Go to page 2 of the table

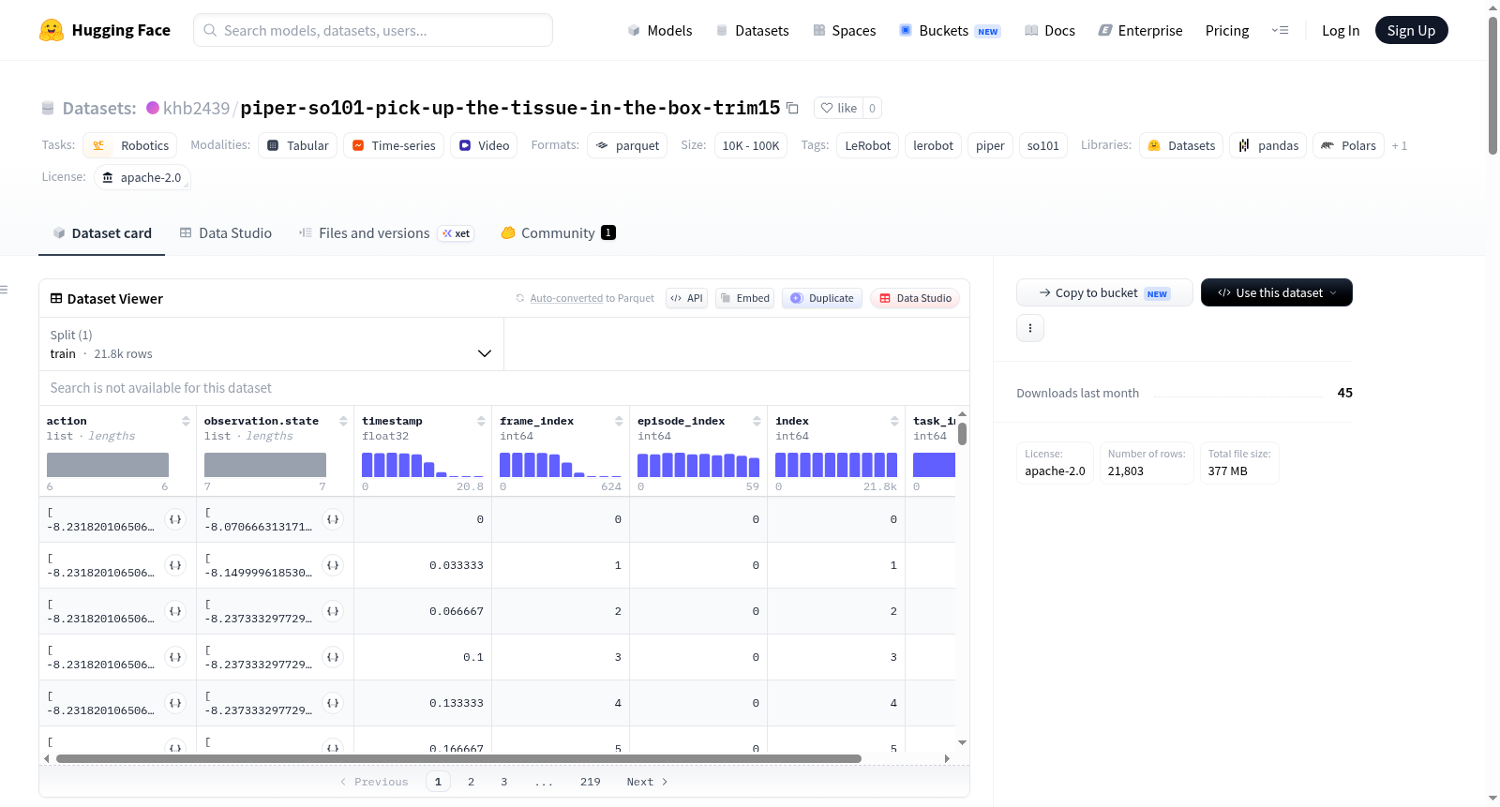tap(471, 782)
